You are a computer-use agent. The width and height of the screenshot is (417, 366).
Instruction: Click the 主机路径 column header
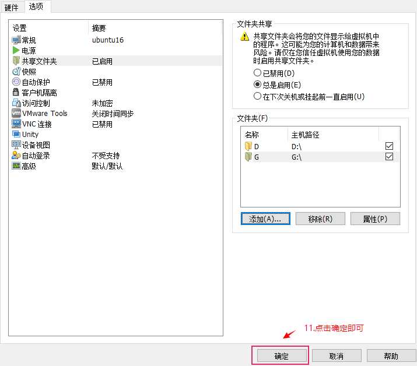[x=305, y=135]
